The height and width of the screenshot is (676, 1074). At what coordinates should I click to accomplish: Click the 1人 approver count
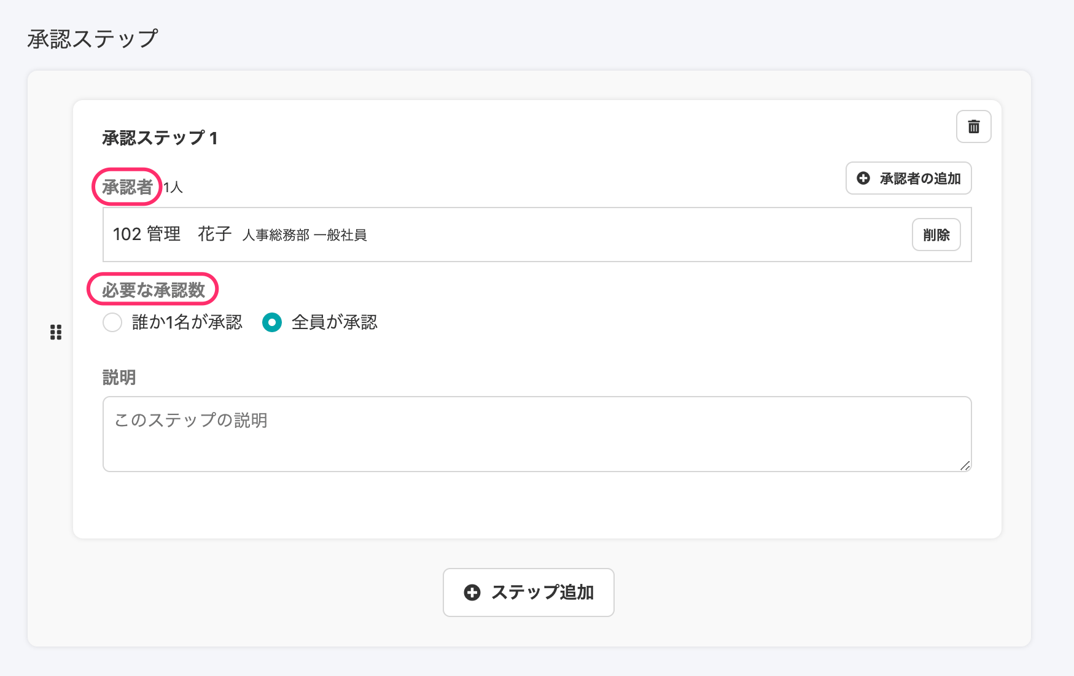tap(173, 187)
